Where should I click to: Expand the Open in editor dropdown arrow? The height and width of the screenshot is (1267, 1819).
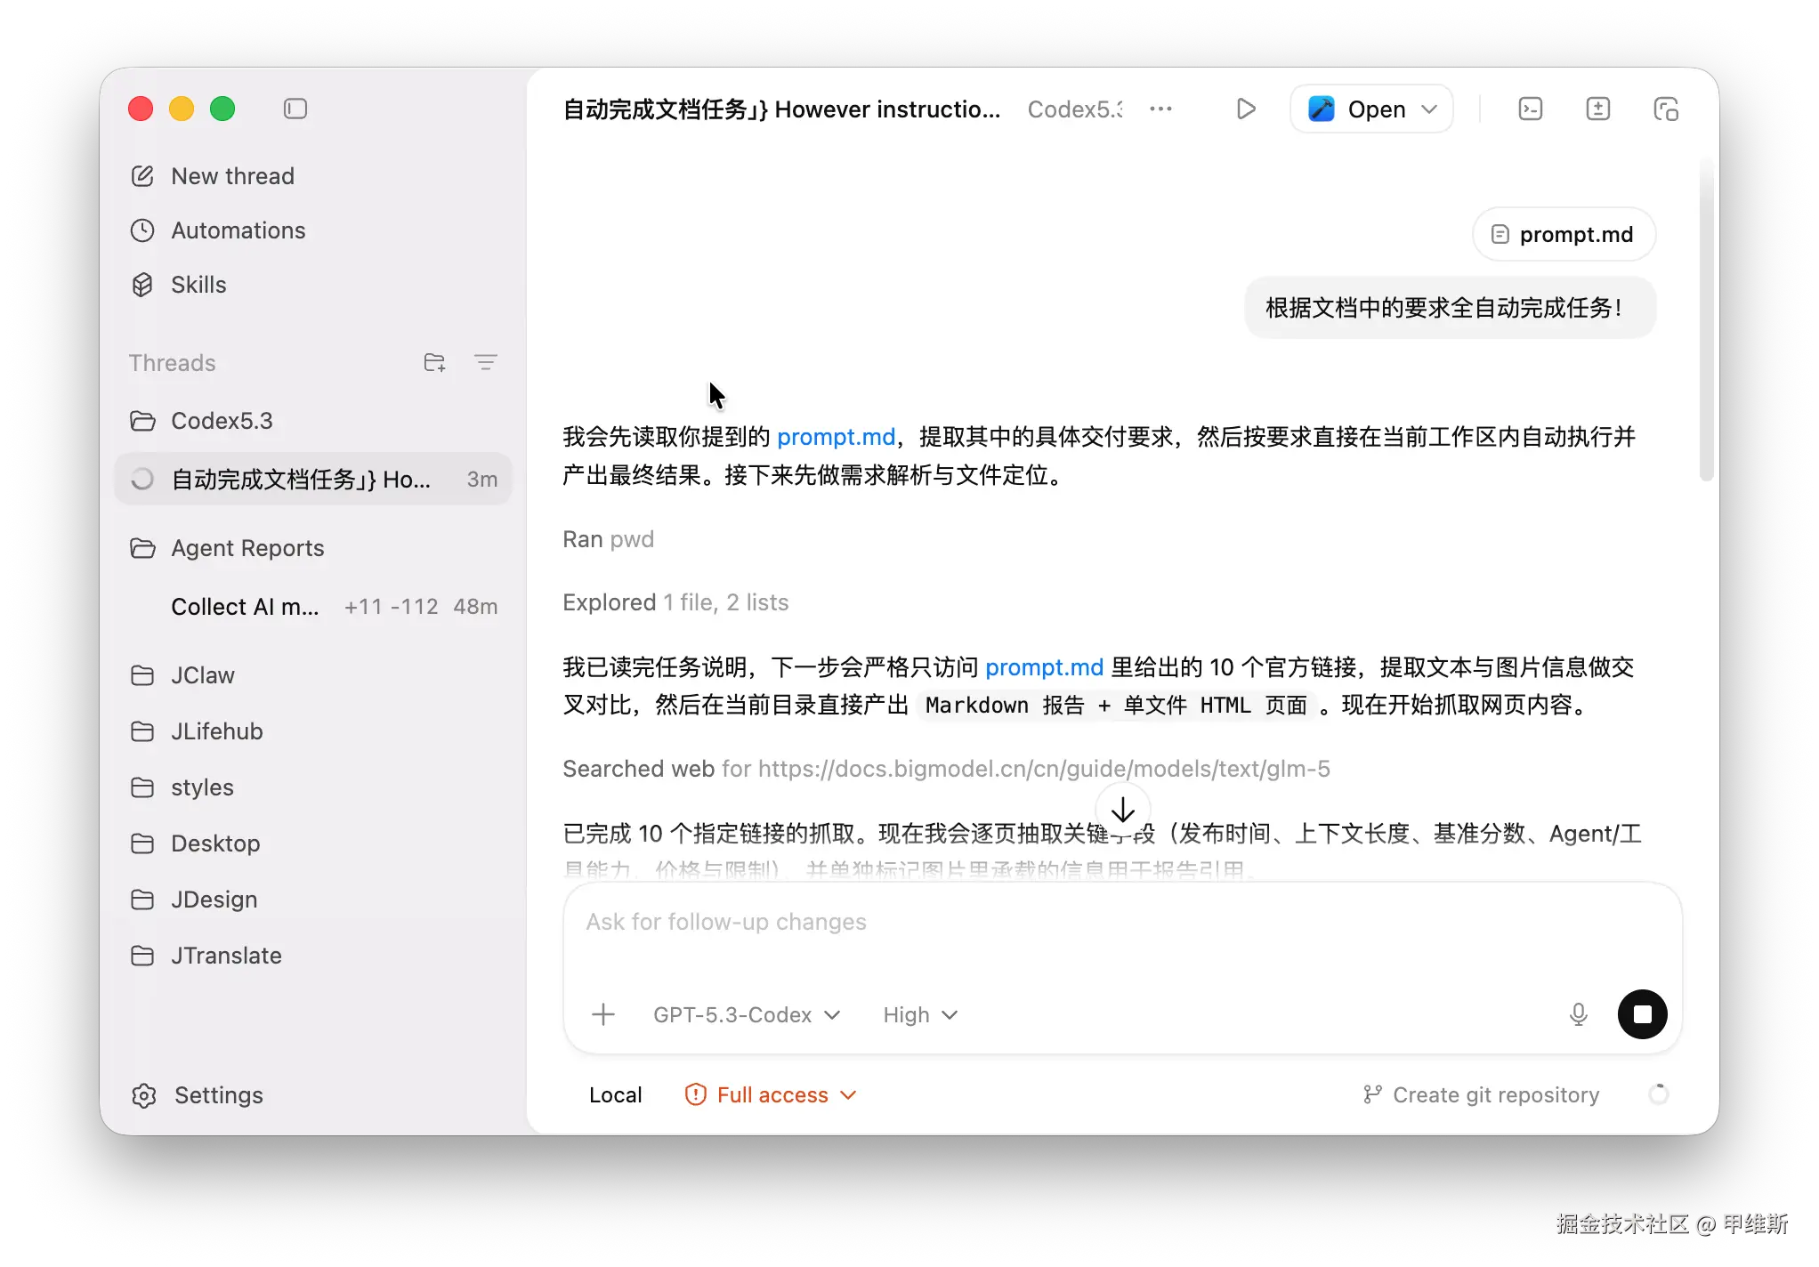(x=1429, y=109)
